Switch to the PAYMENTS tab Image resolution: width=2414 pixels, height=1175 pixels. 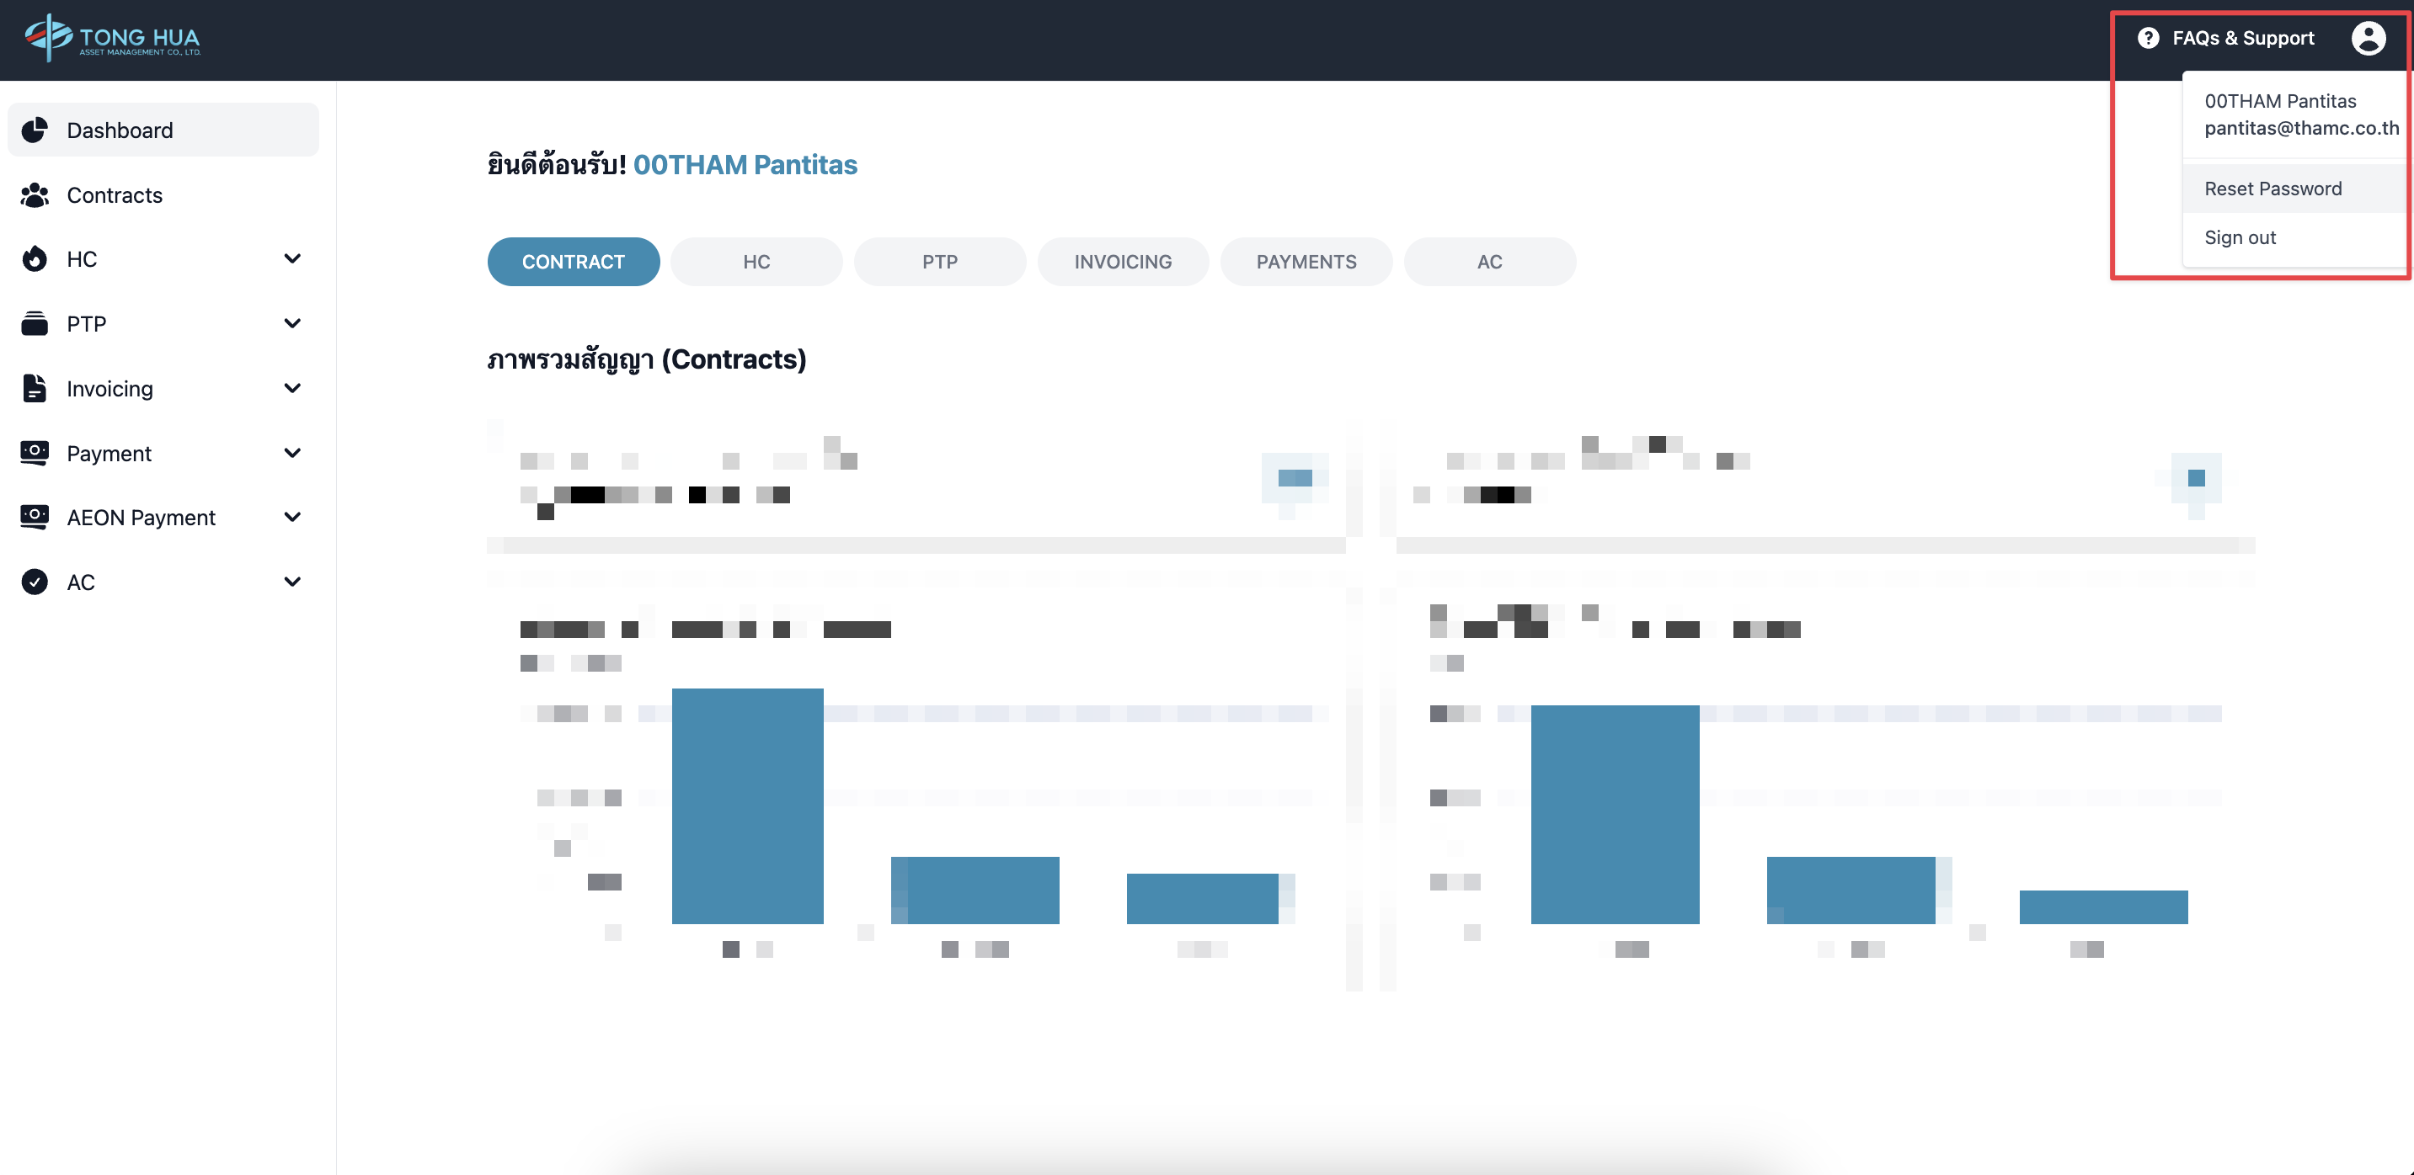coord(1306,262)
